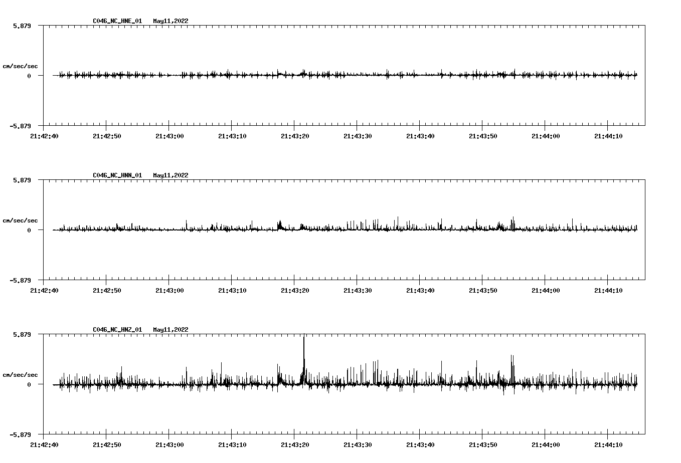Select the 21:44:10 time label on the HNZ chart
Viewport: 681px width, 463px height.
coord(608,444)
